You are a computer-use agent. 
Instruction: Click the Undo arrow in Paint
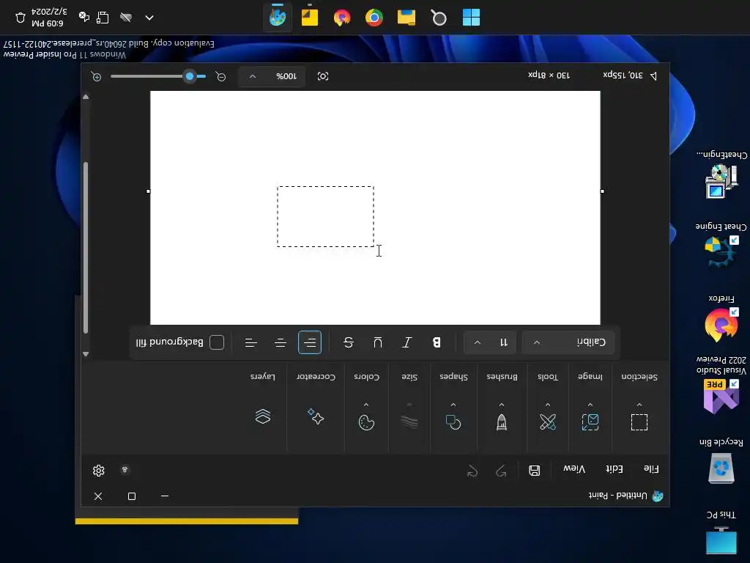(501, 471)
